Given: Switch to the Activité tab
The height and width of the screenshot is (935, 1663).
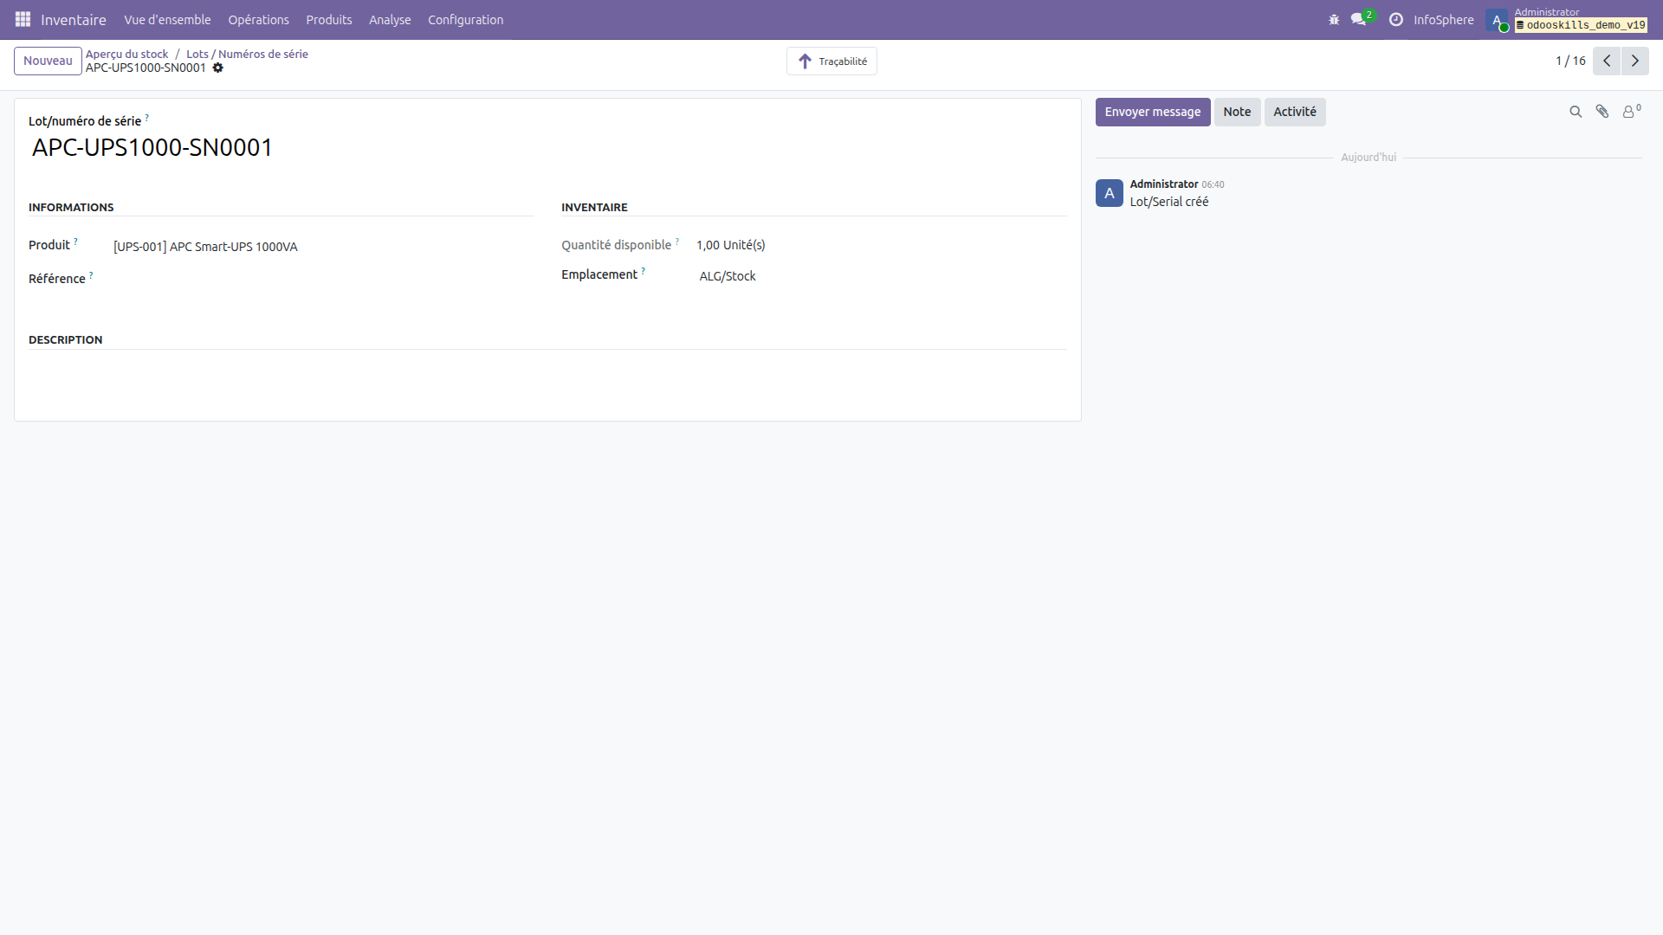Looking at the screenshot, I should coord(1294,112).
